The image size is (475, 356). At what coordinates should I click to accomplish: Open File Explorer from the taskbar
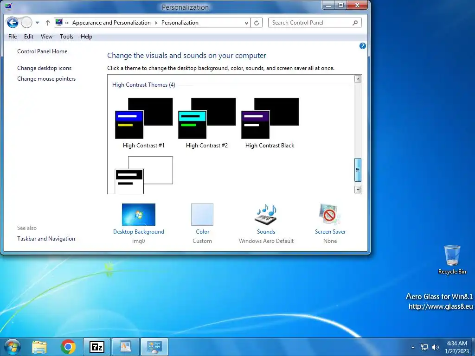tap(39, 347)
